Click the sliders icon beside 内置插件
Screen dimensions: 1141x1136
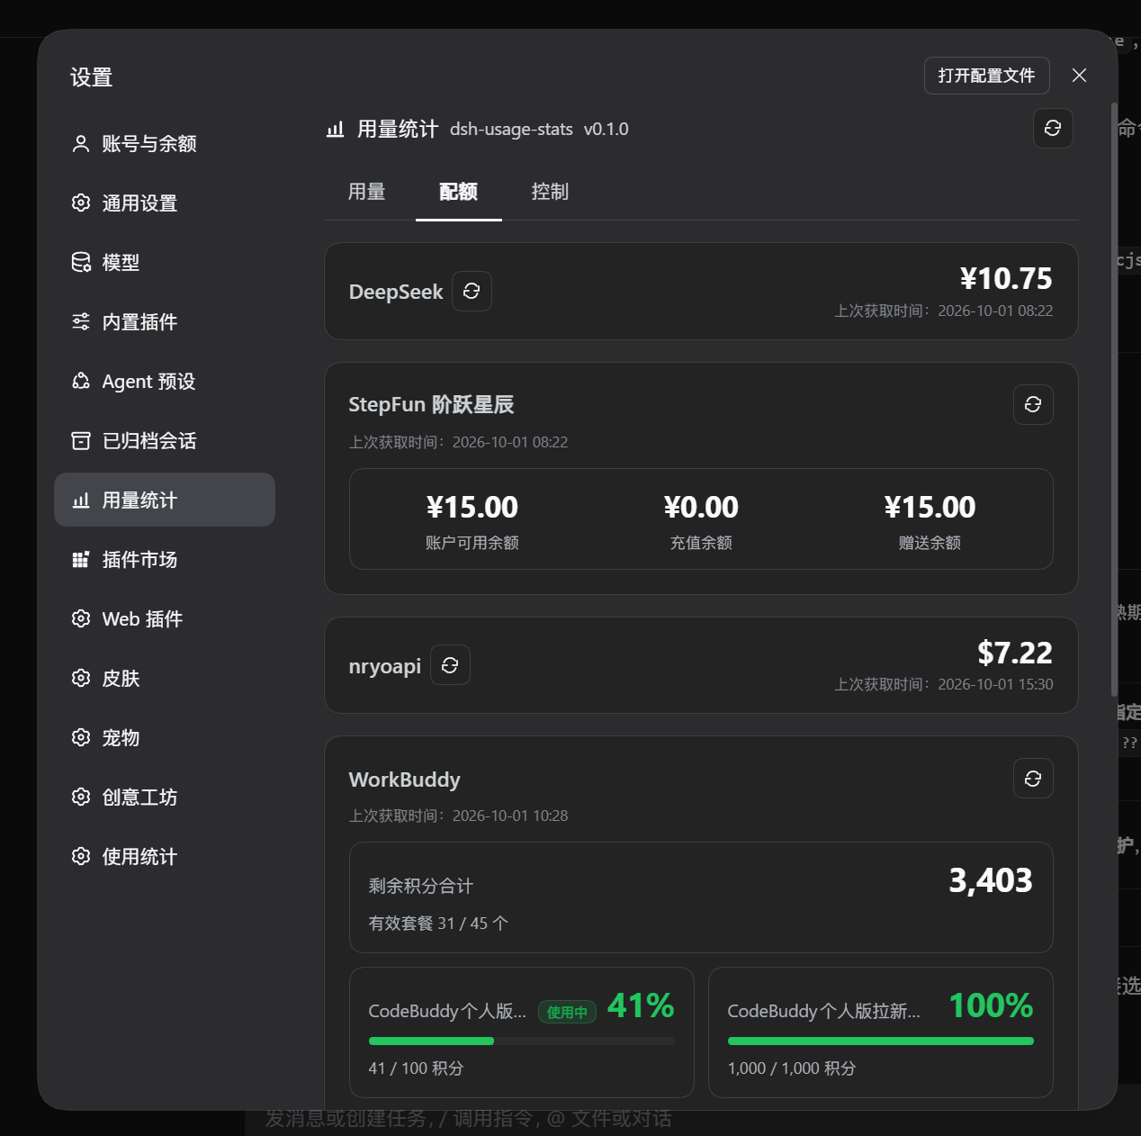coord(81,321)
